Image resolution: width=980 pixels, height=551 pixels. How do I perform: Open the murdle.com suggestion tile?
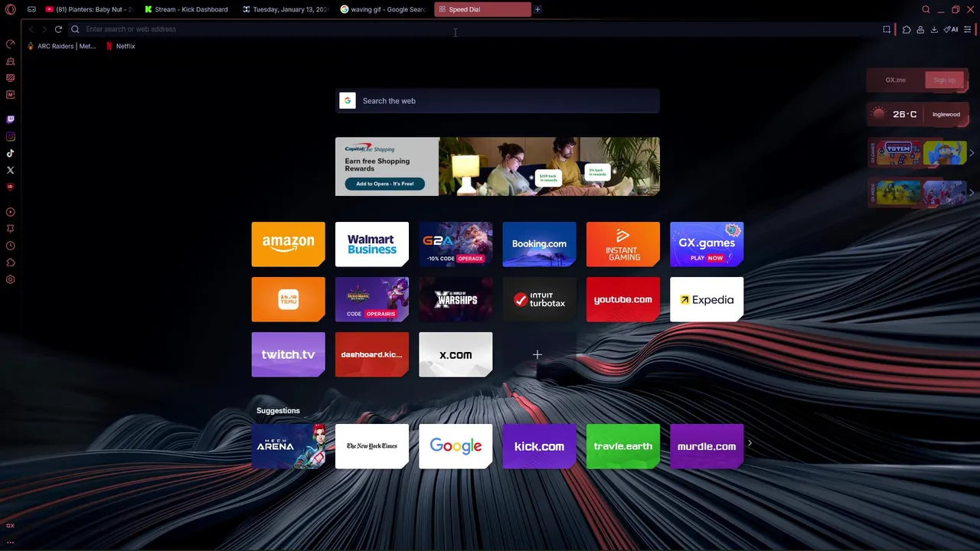click(x=707, y=446)
